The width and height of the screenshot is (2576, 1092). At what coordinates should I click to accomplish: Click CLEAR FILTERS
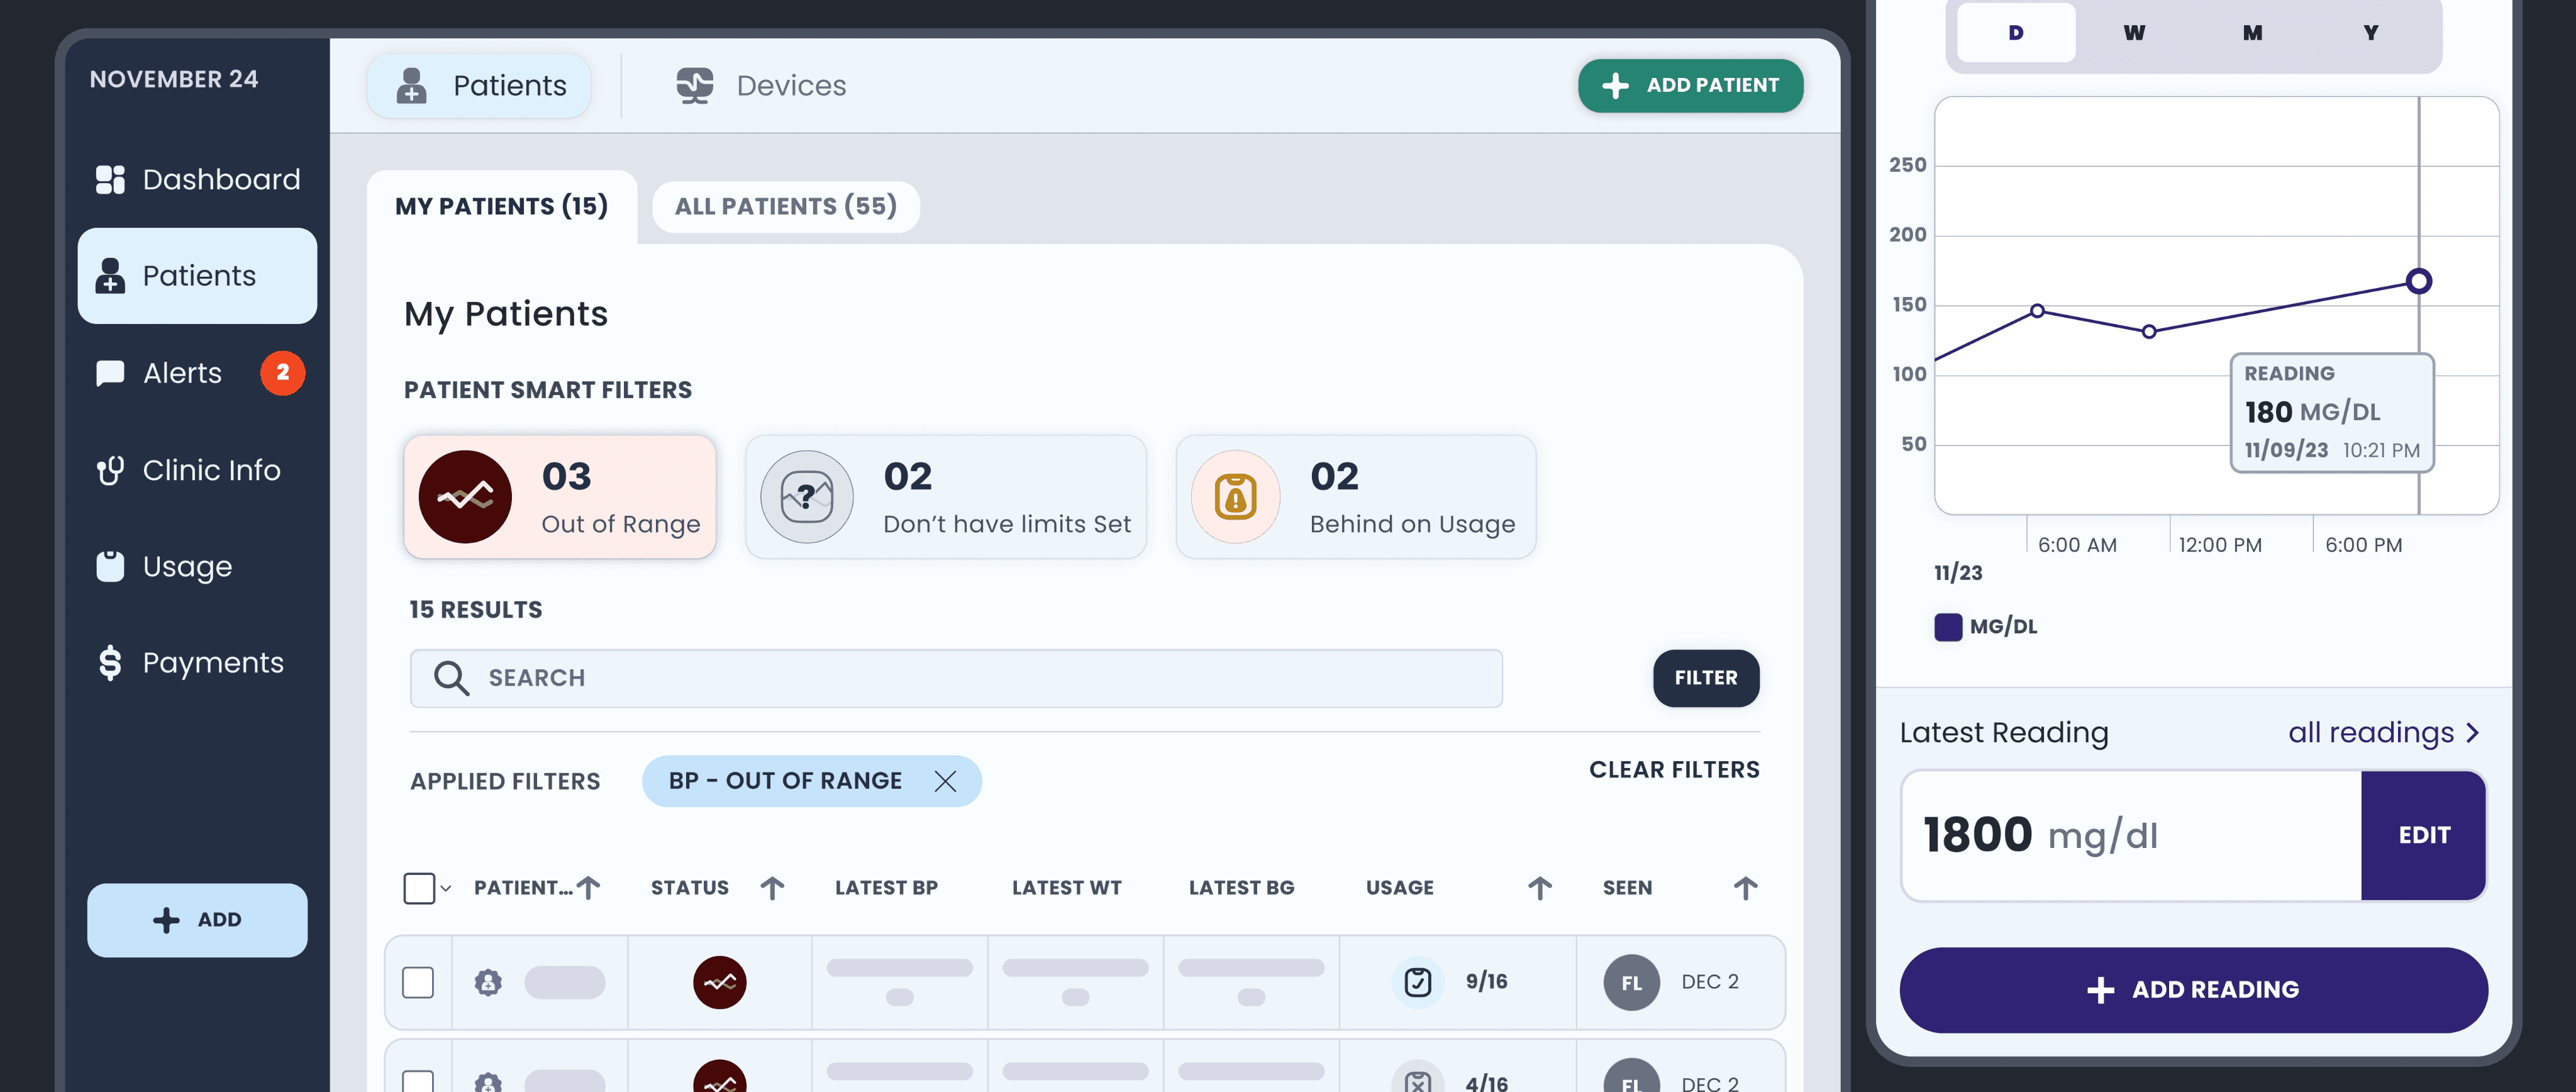coord(1674,770)
